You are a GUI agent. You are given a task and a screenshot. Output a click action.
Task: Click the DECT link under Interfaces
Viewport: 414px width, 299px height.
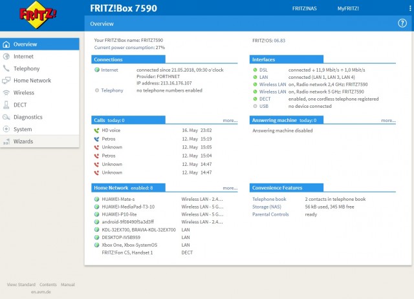tap(265, 99)
